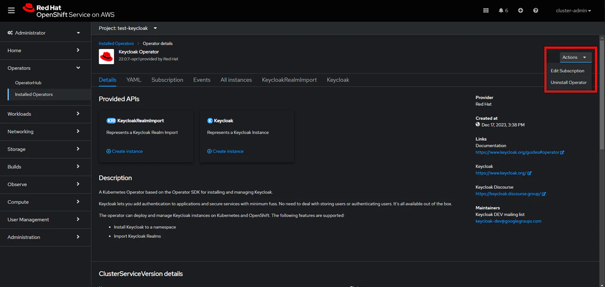Switch to the Details tab
605x287 pixels.
pos(107,80)
